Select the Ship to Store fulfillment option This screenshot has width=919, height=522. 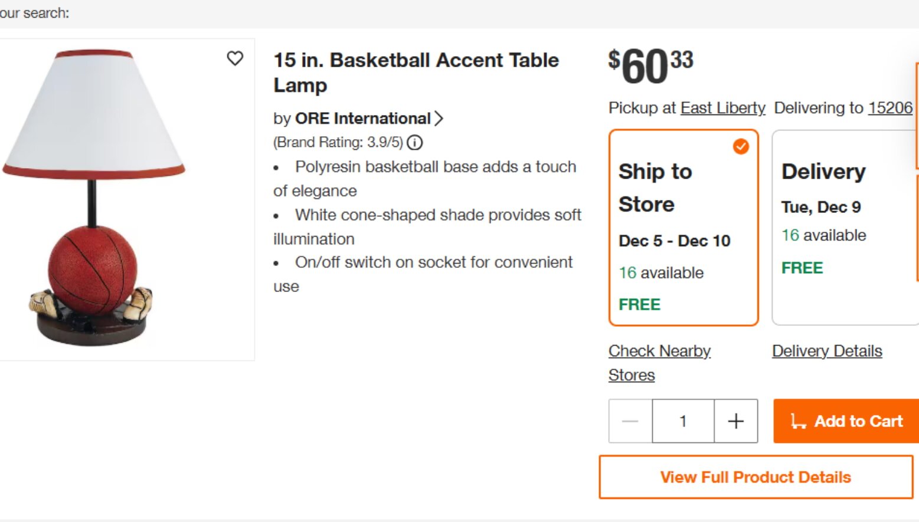point(683,227)
